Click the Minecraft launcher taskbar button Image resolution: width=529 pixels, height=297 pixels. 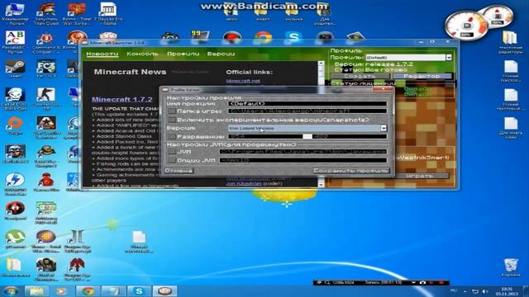pos(164,291)
